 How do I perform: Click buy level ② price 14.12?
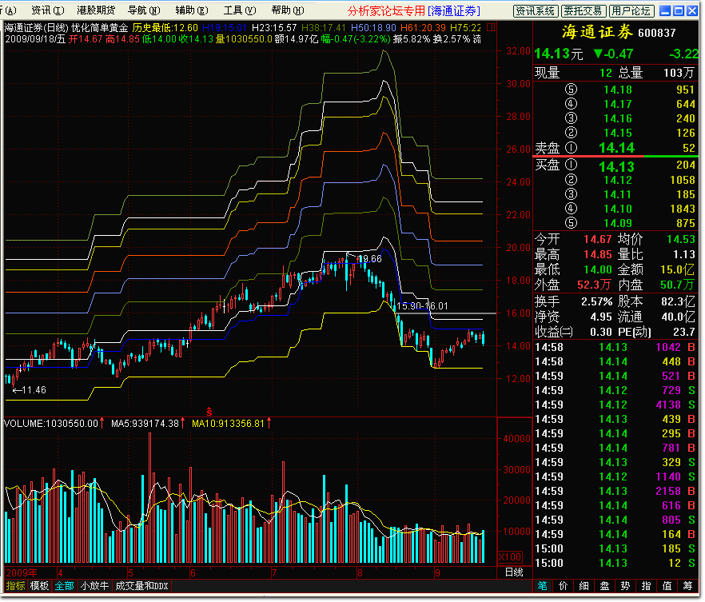click(x=618, y=181)
